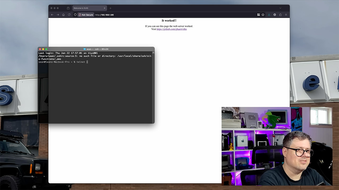The image size is (339, 190).
Task: Open the Firefox application menu
Action: (286, 15)
